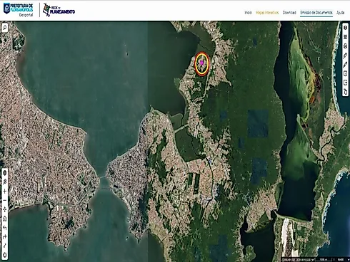This screenshot has width=350, height=262.
Task: Click the zoom out minus button
Action: tap(4, 200)
